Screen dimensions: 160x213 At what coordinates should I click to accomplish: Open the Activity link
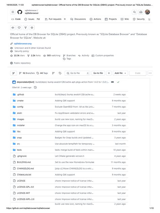click(84, 56)
